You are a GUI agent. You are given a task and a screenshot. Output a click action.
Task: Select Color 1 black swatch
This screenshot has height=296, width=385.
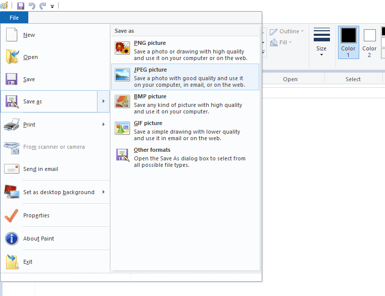click(x=348, y=42)
